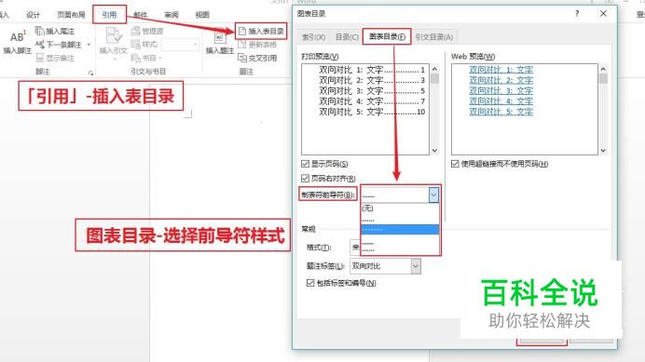Click the 交叉引用 (Cross-reference) icon
The height and width of the screenshot is (362, 645).
point(242,58)
